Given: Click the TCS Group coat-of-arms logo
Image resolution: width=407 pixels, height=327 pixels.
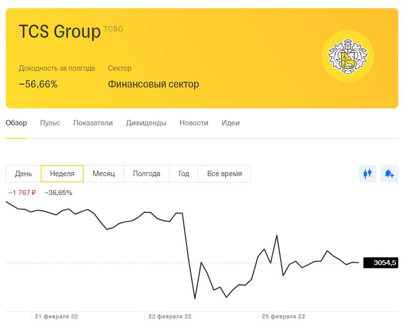Looking at the screenshot, I should point(348,56).
